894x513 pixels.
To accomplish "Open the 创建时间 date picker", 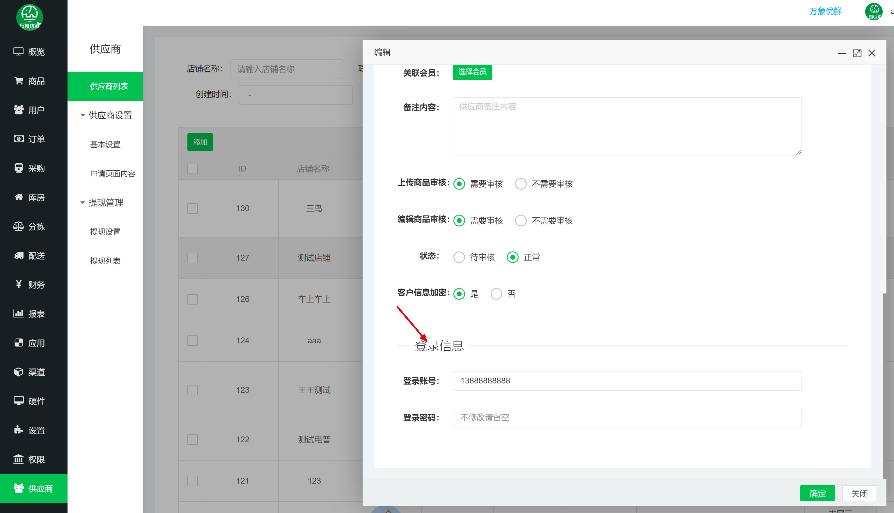I will click(x=295, y=94).
